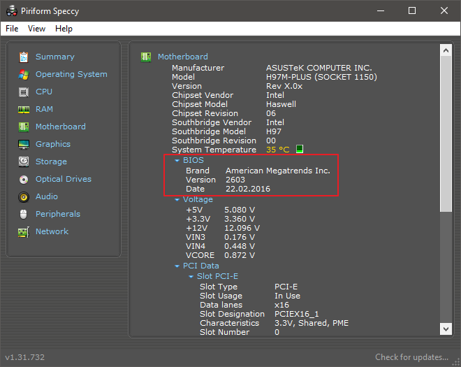This screenshot has height=367, width=461.
Task: Click the CPU chip icon
Action: coord(24,92)
